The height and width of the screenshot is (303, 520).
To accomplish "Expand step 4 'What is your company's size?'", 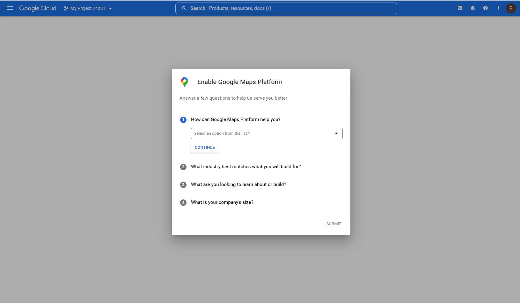I will 222,202.
